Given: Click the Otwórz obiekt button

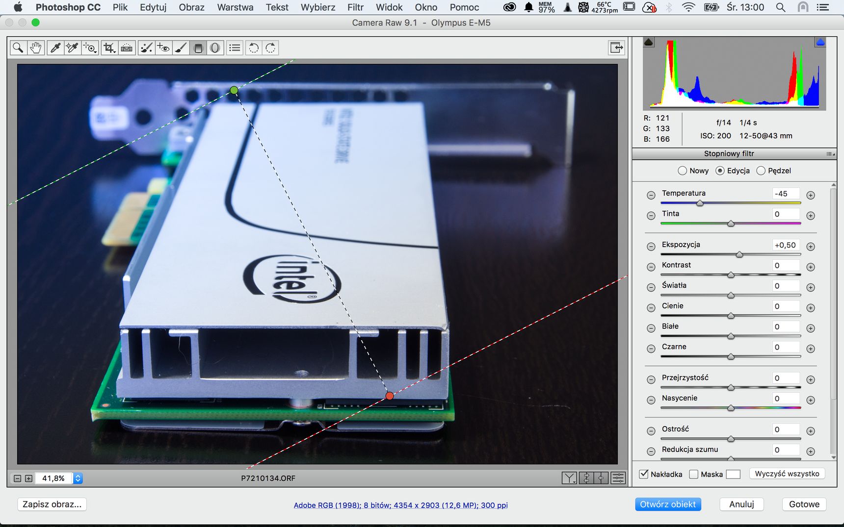Looking at the screenshot, I should pyautogui.click(x=668, y=504).
